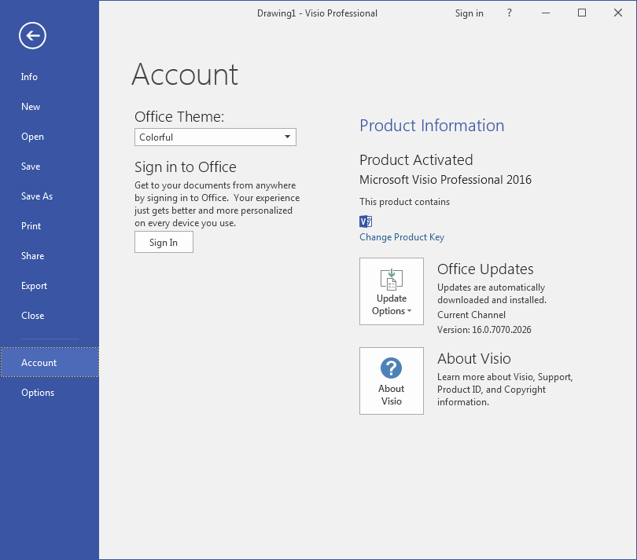Minimize the Visio window
This screenshot has height=560, width=637.
point(546,13)
